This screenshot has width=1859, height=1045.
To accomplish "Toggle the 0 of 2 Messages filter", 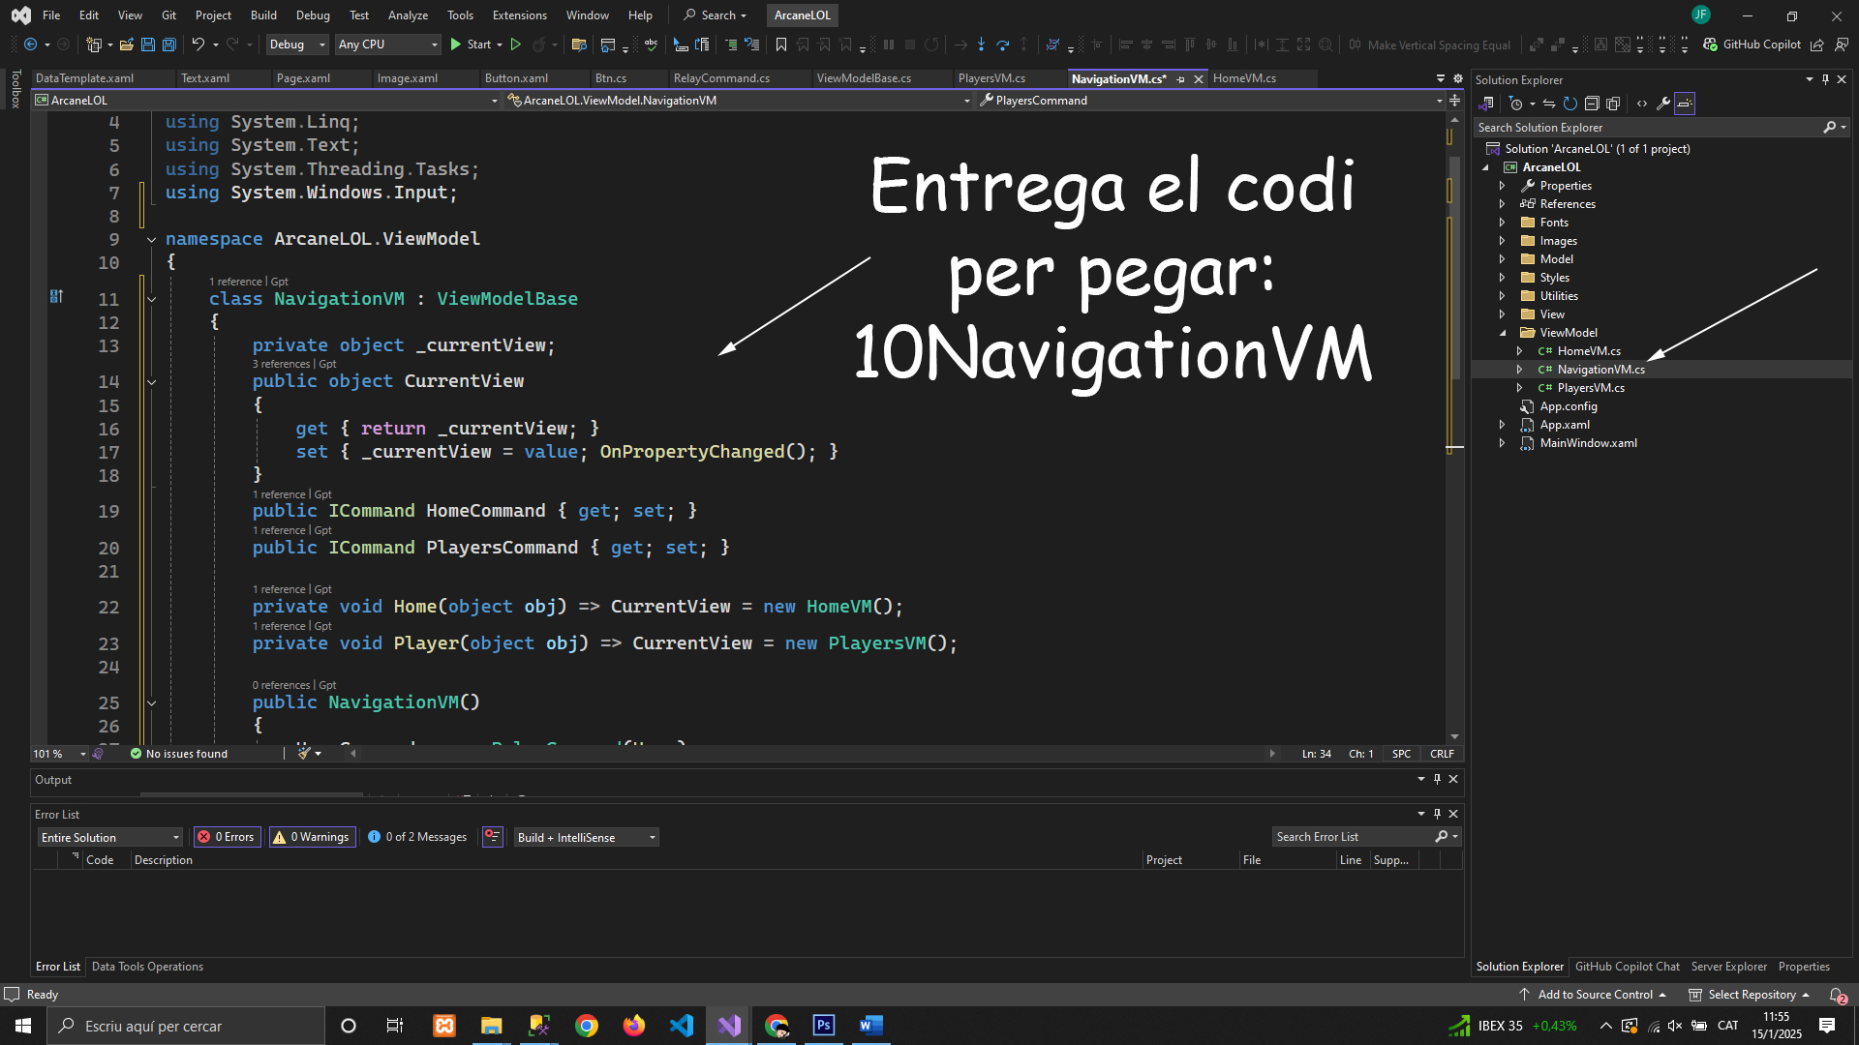I will click(417, 837).
